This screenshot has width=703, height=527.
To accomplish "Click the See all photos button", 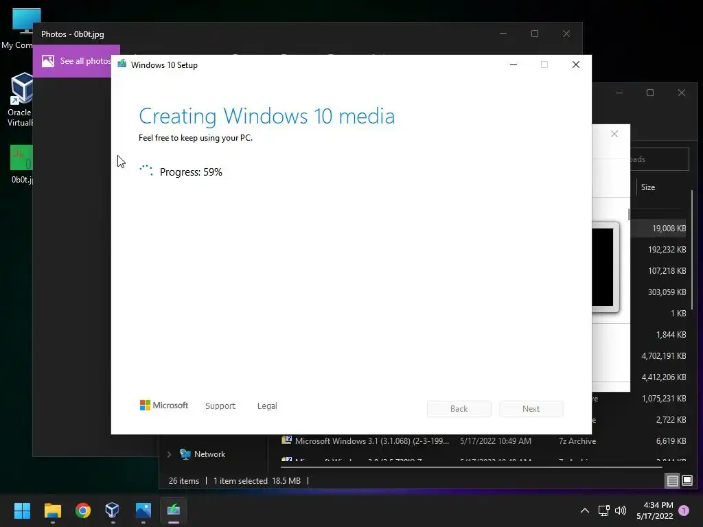I will (x=76, y=61).
